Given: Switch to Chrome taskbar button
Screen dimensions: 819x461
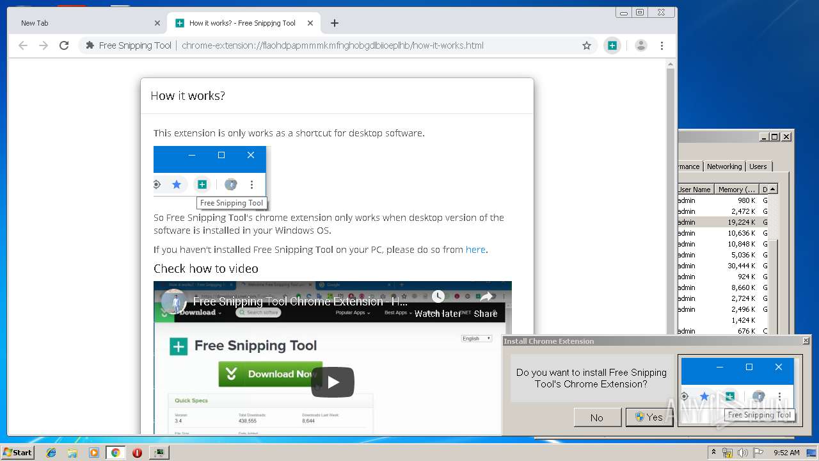Looking at the screenshot, I should click(115, 453).
